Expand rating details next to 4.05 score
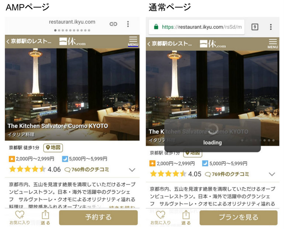284x229 pixels. (x=272, y=174)
